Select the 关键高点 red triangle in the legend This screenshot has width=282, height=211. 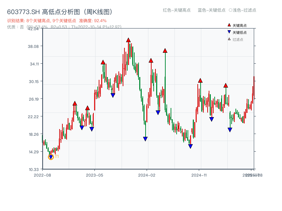[x=229, y=25]
